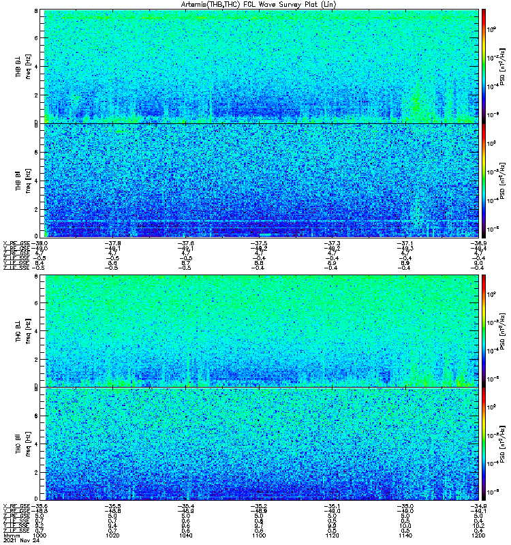Click the '-35.2' X_RE_GSE value
The image size is (511, 545).
point(259,506)
